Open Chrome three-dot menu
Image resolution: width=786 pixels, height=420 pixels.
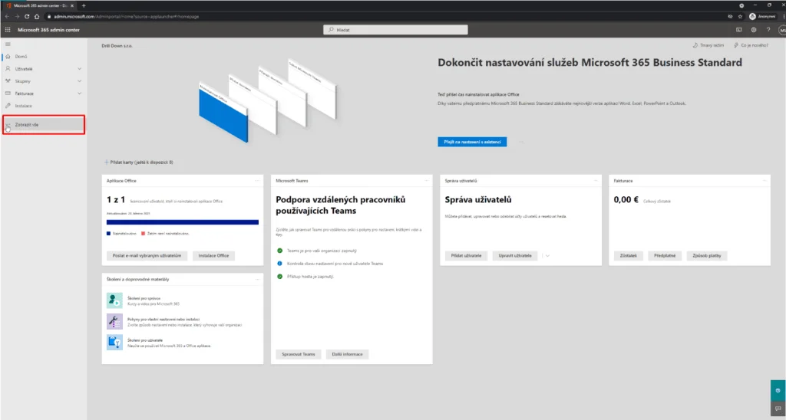pyautogui.click(x=784, y=17)
